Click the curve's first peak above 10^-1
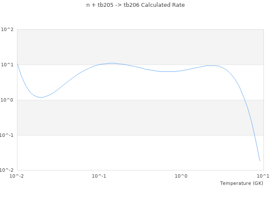 click(112, 63)
